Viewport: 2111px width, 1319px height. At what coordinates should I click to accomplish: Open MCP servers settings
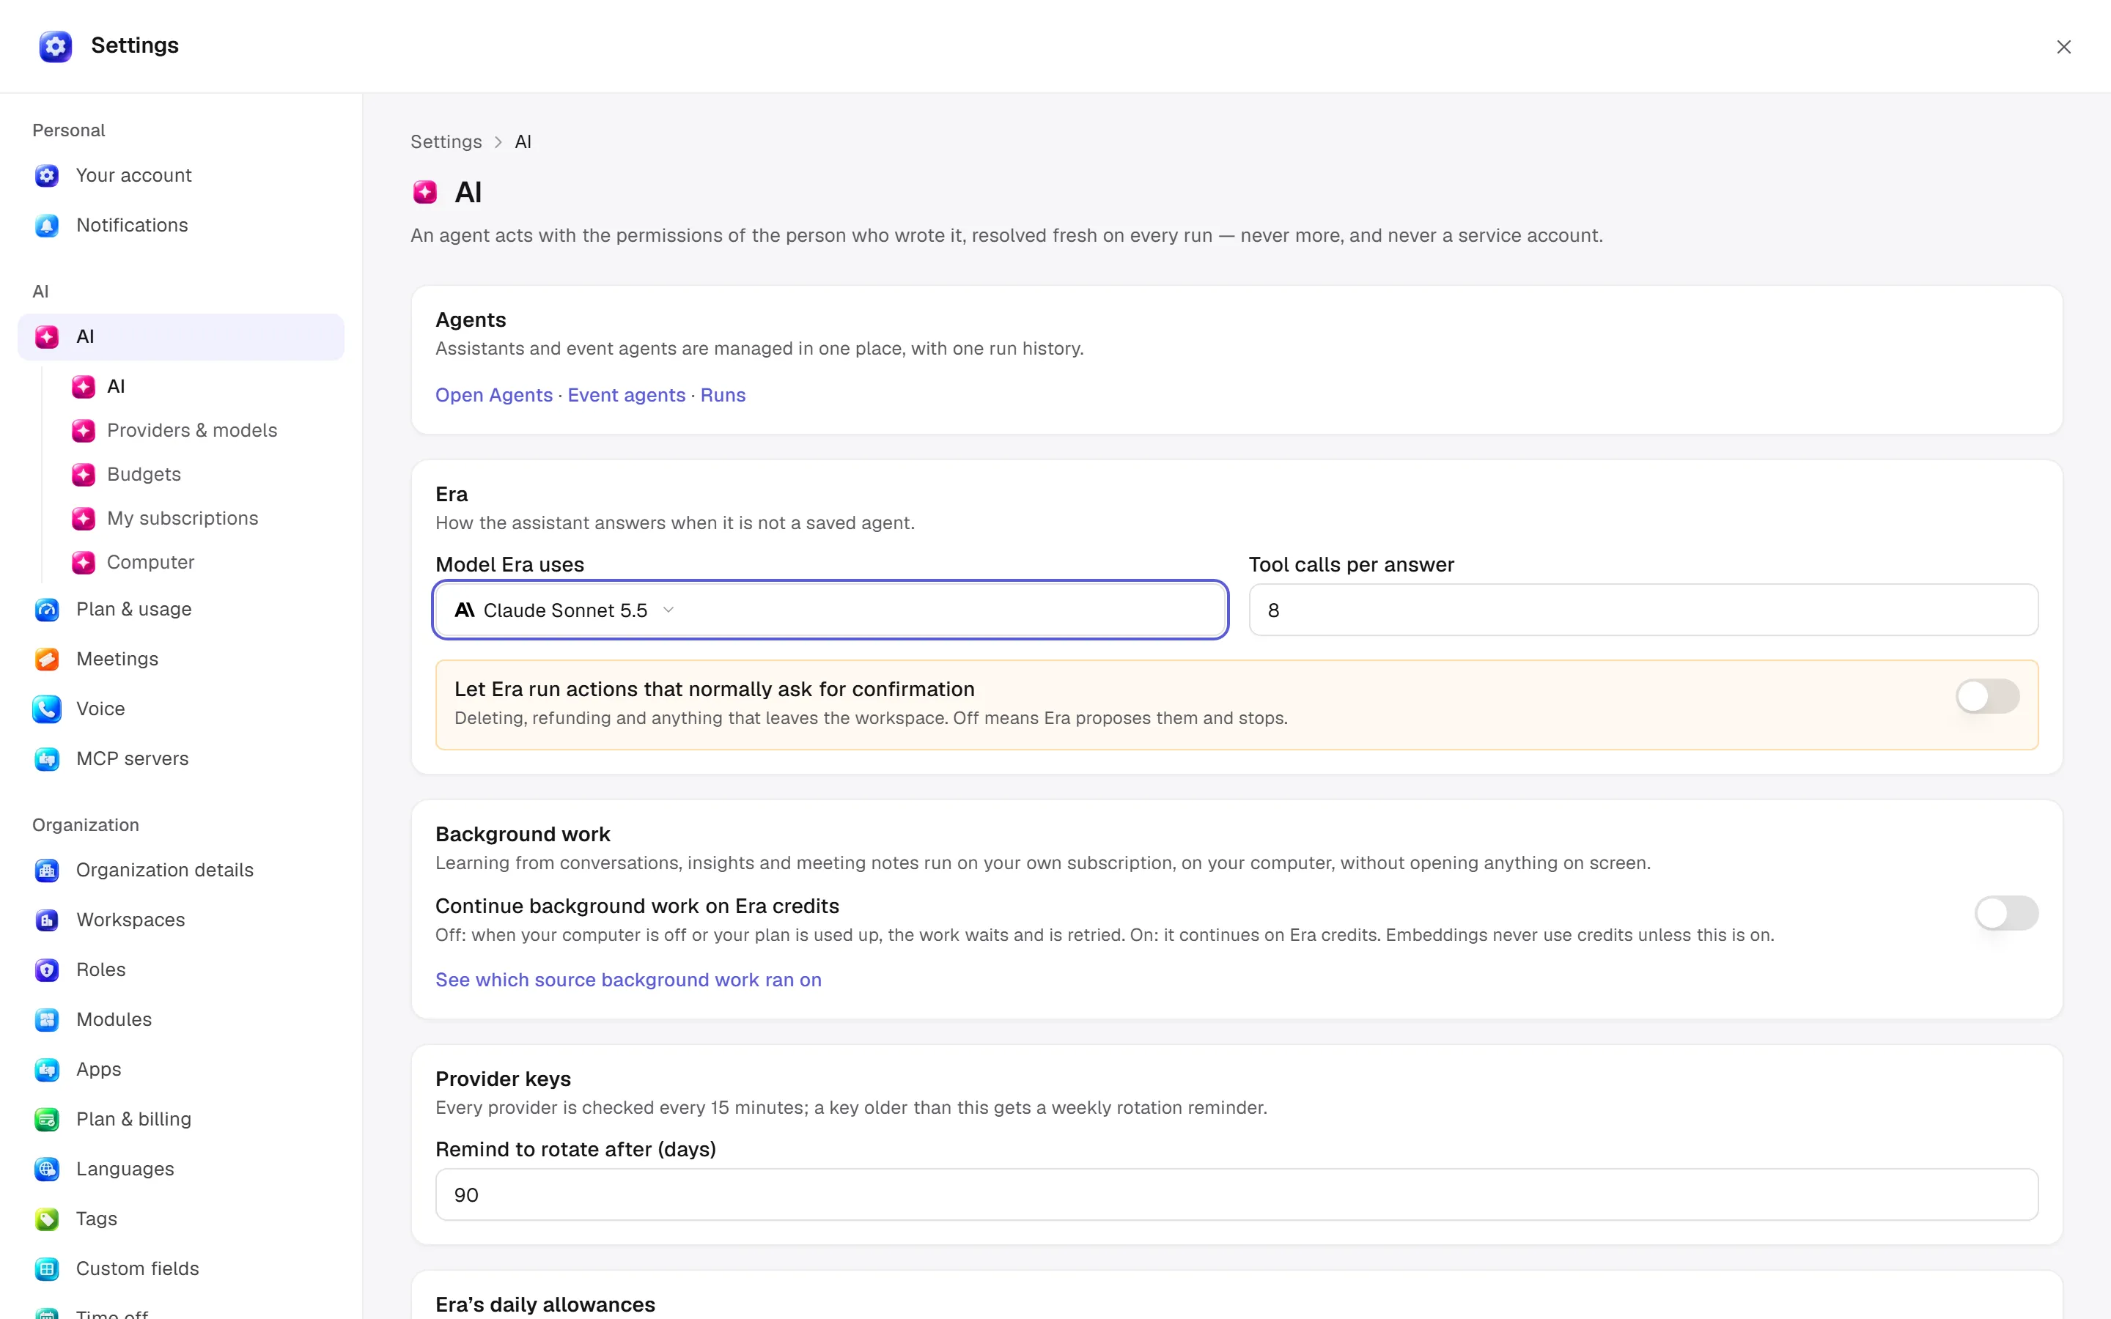tap(180, 759)
